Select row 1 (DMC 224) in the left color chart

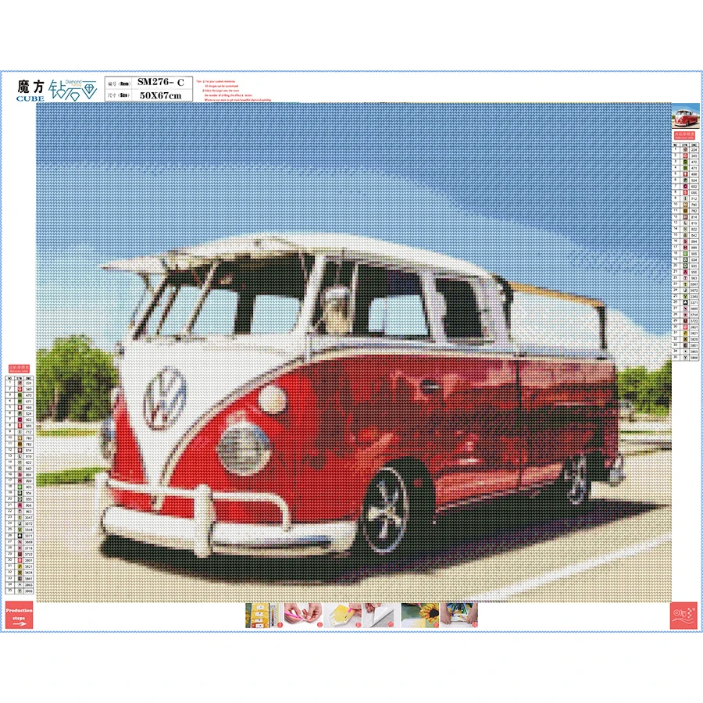point(19,383)
